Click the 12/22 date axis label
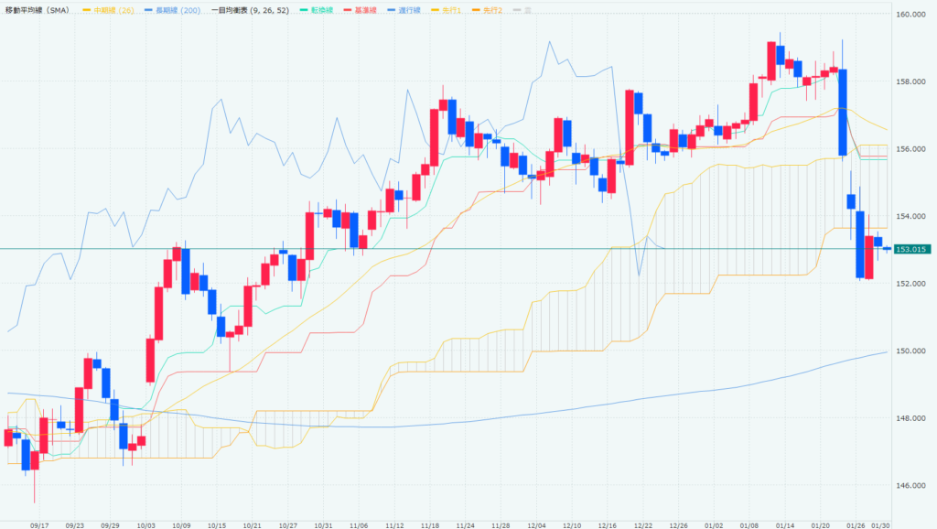This screenshot has height=529, width=937. point(642,525)
